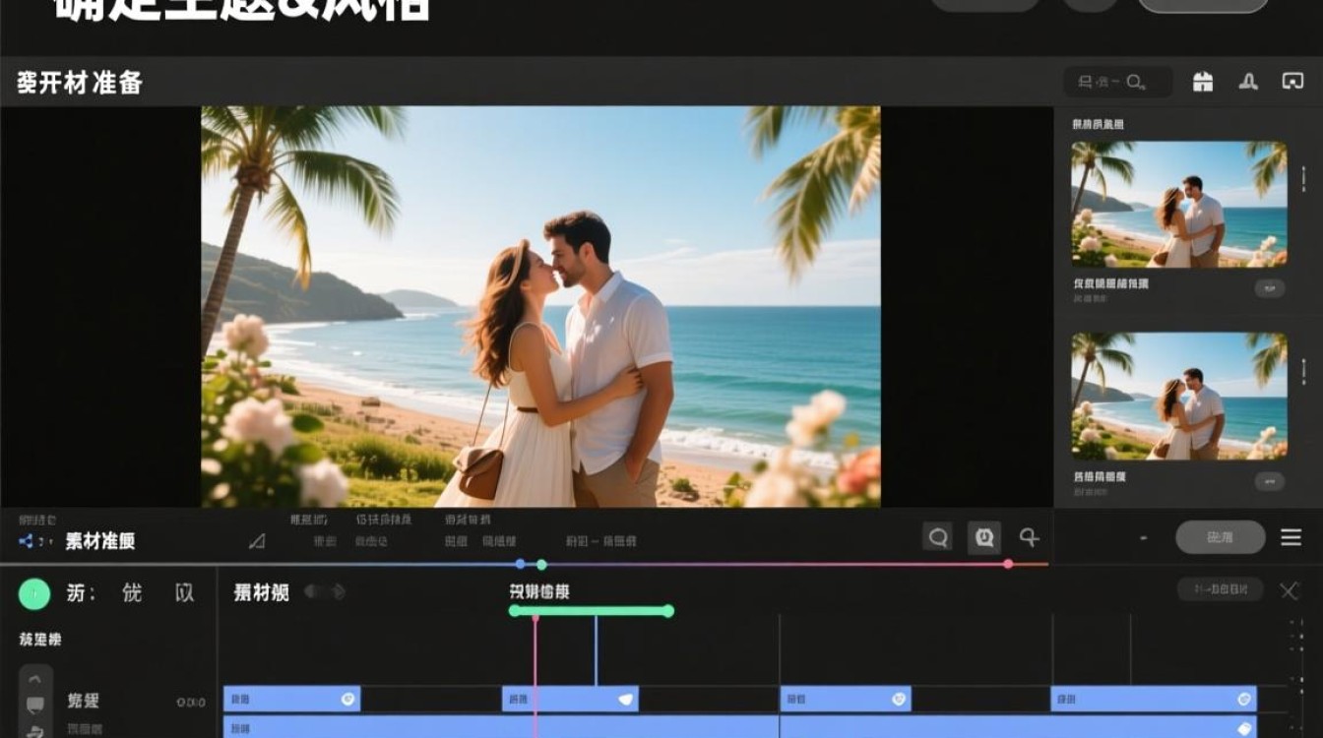Viewport: 1323px width, 738px height.
Task: Select the fourth blue clip on upper track
Action: 1154,699
